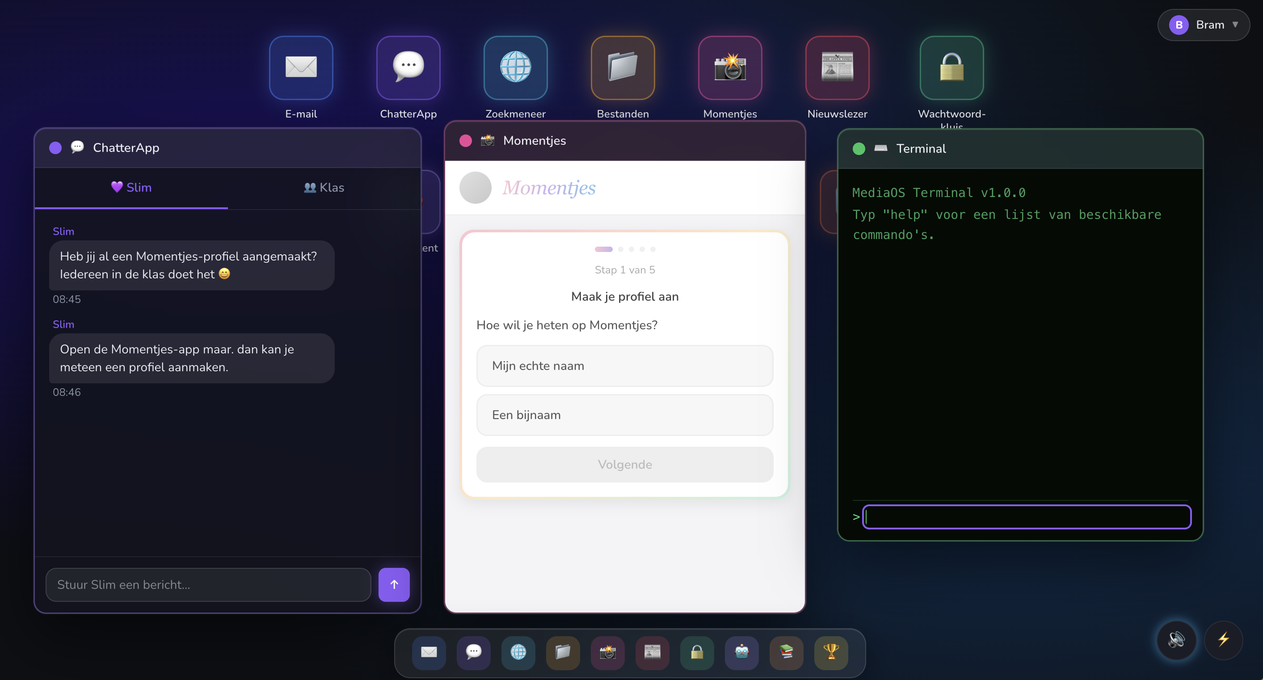Click the "08:46" message timestamp

point(67,392)
